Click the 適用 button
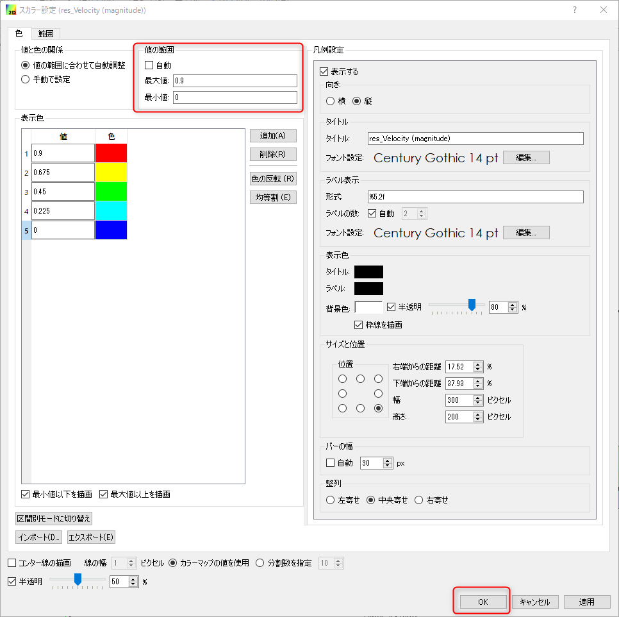The height and width of the screenshot is (617, 619). click(586, 602)
